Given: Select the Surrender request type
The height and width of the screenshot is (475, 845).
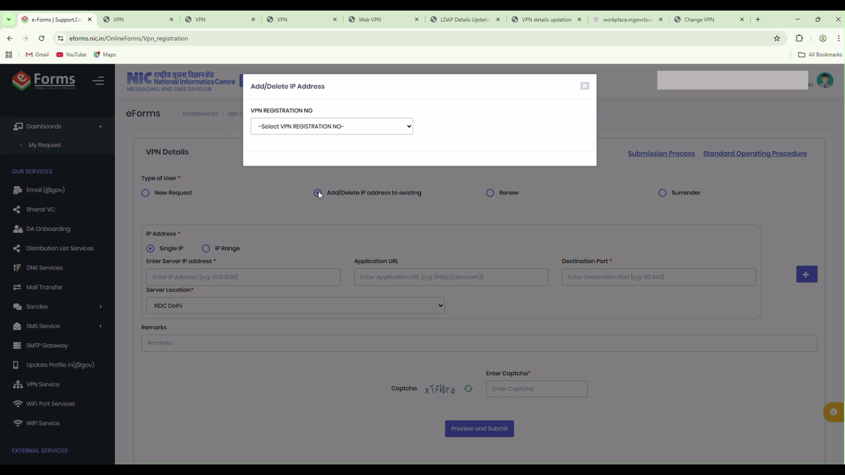Looking at the screenshot, I should click(x=662, y=193).
